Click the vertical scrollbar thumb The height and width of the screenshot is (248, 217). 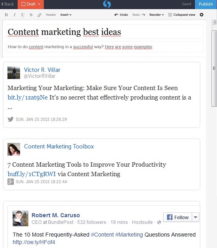(214, 68)
